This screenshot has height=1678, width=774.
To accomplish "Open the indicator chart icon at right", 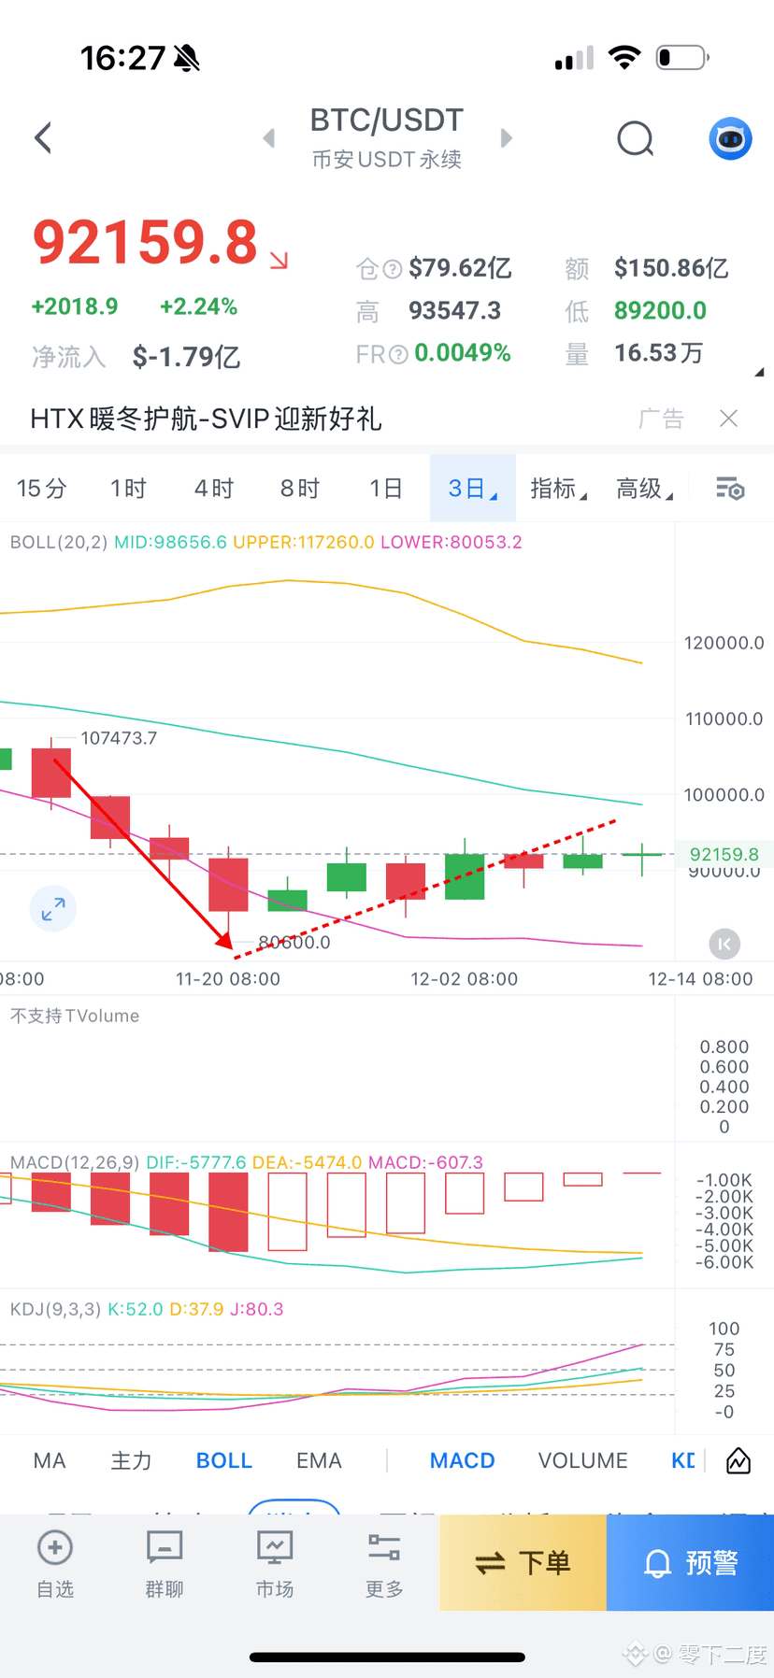I will point(738,1460).
